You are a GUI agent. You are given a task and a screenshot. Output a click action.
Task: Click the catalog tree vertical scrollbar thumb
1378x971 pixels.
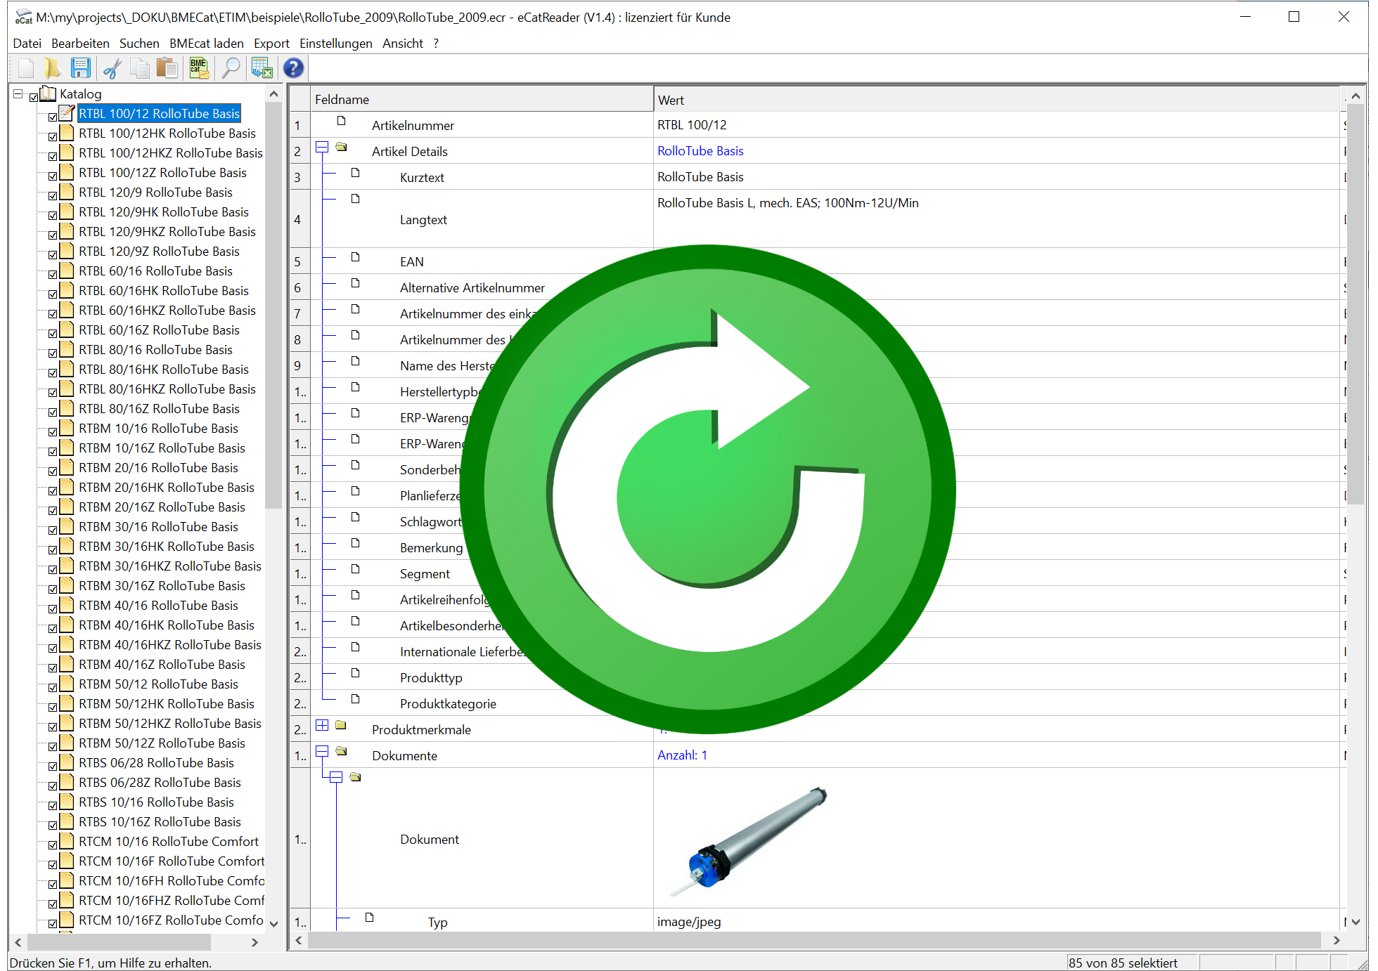click(x=274, y=306)
